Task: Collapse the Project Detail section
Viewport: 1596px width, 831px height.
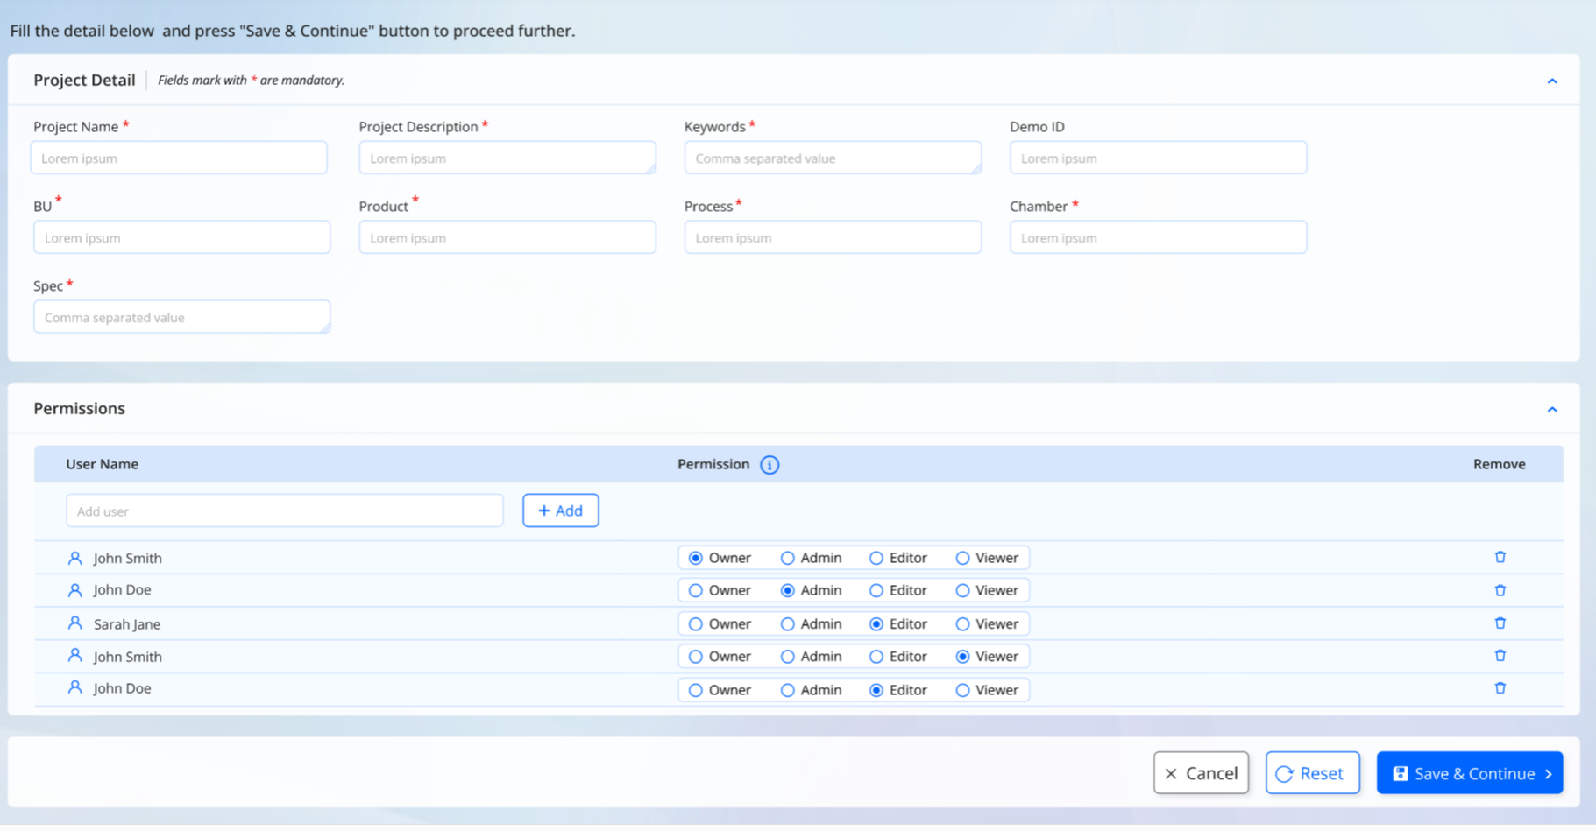Action: click(1552, 81)
